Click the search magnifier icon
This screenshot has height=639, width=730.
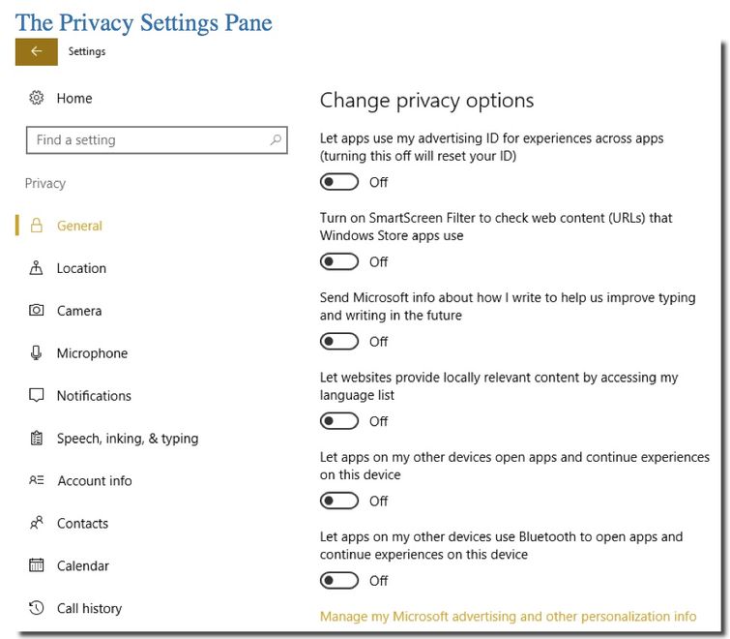click(x=276, y=139)
